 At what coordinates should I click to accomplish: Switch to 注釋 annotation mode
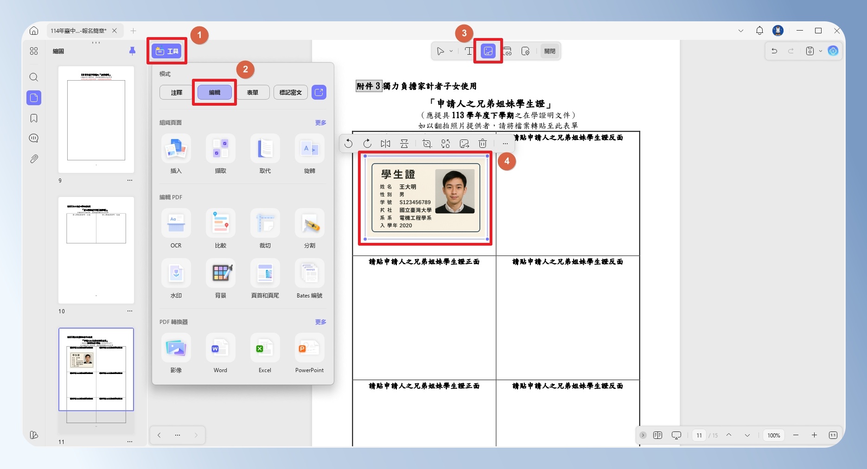tap(177, 92)
